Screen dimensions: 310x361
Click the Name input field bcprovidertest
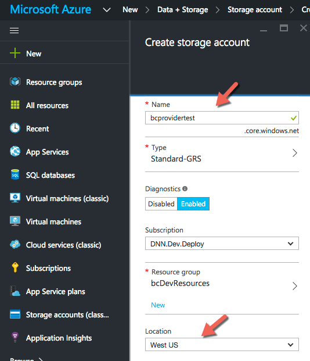tap(222, 118)
